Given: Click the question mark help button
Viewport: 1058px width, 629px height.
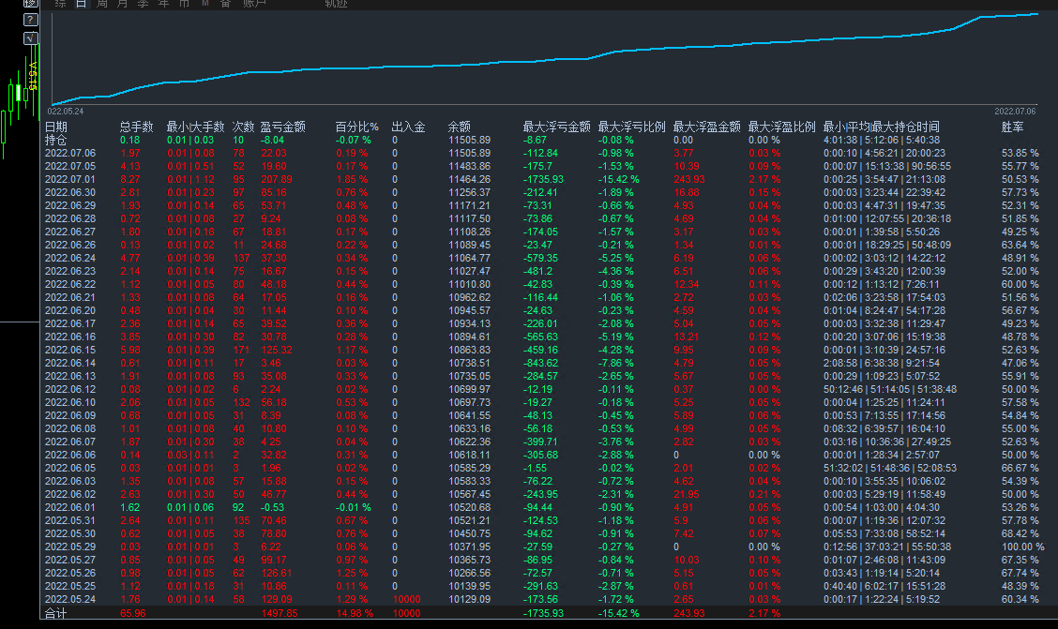Looking at the screenshot, I should [x=30, y=20].
